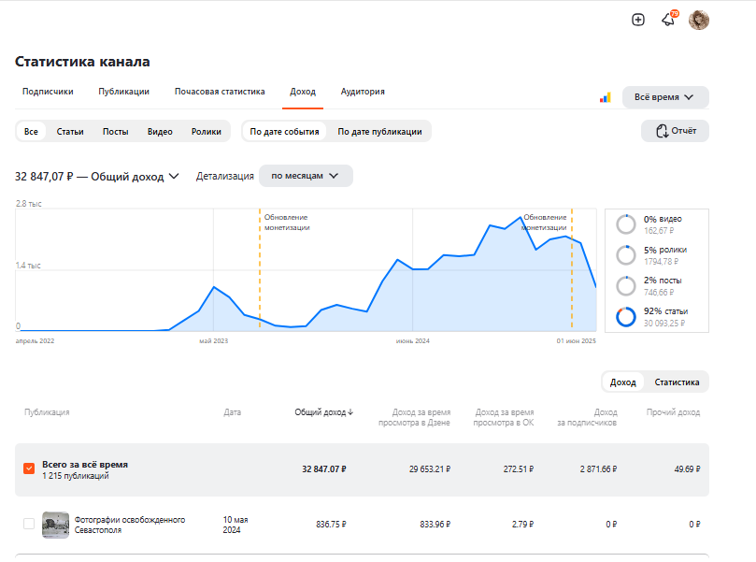Download report with 'Отчёт' button
The image size is (756, 562).
(x=675, y=131)
